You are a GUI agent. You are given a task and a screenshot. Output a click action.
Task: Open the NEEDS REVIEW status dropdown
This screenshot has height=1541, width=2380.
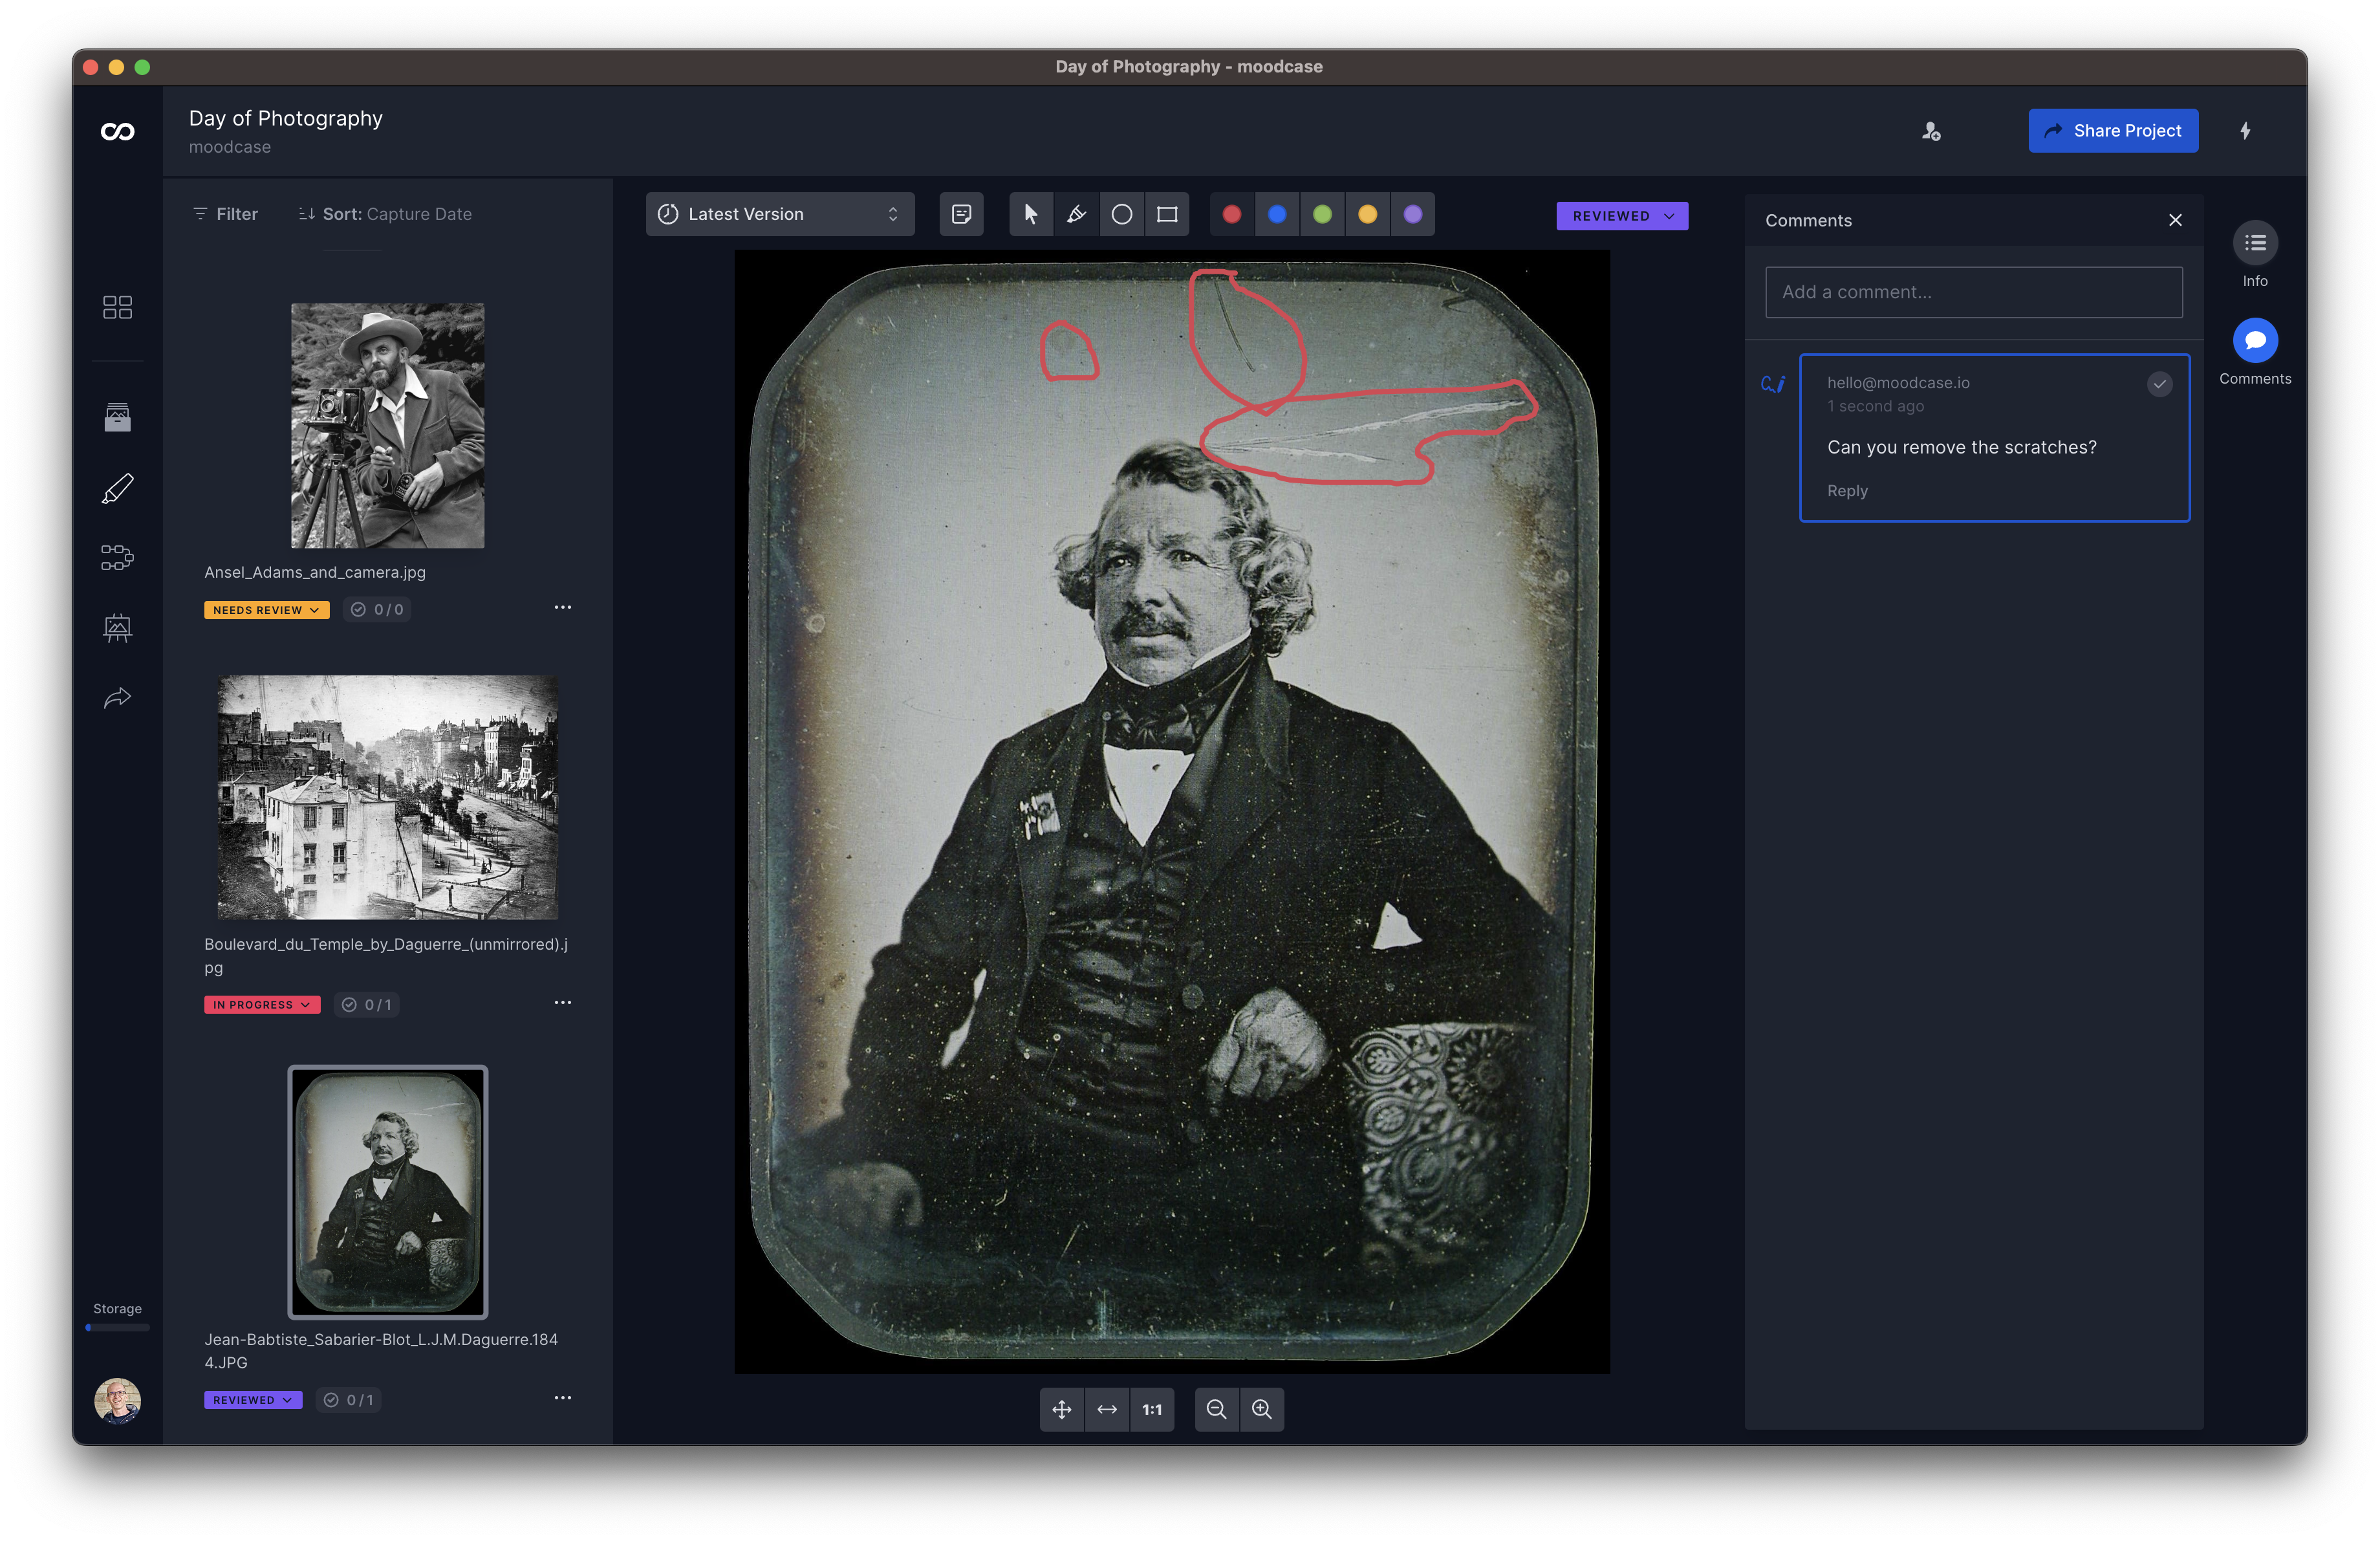[x=266, y=610]
